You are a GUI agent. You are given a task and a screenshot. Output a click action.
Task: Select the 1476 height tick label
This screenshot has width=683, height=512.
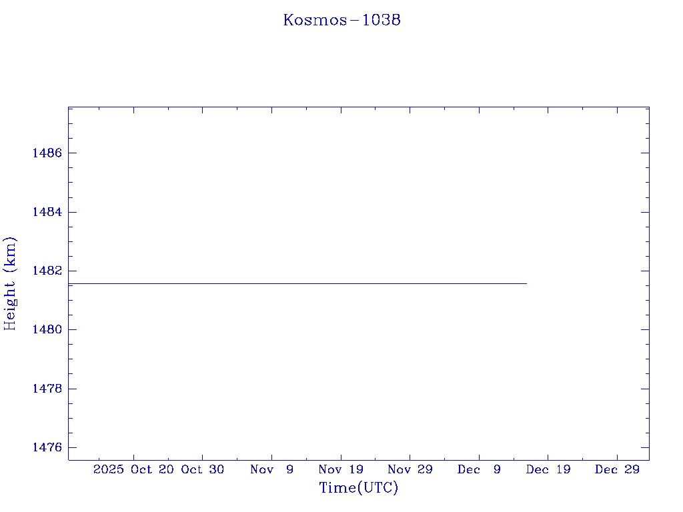(47, 447)
